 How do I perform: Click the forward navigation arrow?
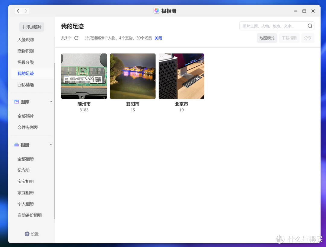[26, 11]
